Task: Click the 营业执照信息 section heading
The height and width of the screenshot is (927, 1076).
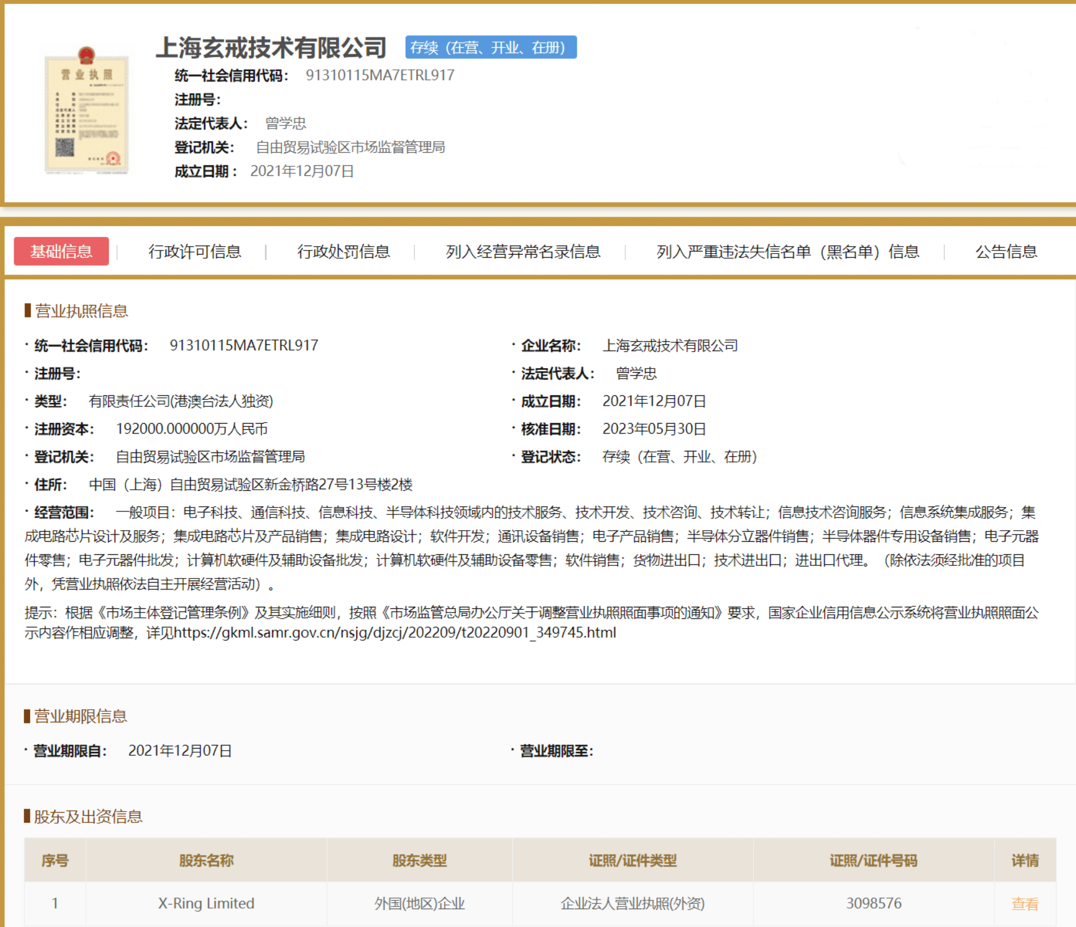Action: pos(81,311)
